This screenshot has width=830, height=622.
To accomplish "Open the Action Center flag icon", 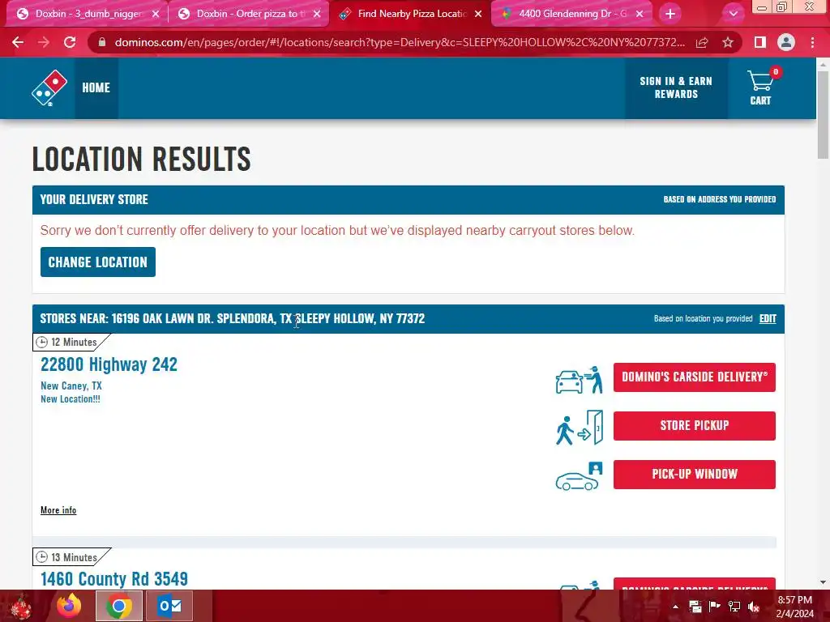I will tap(715, 607).
